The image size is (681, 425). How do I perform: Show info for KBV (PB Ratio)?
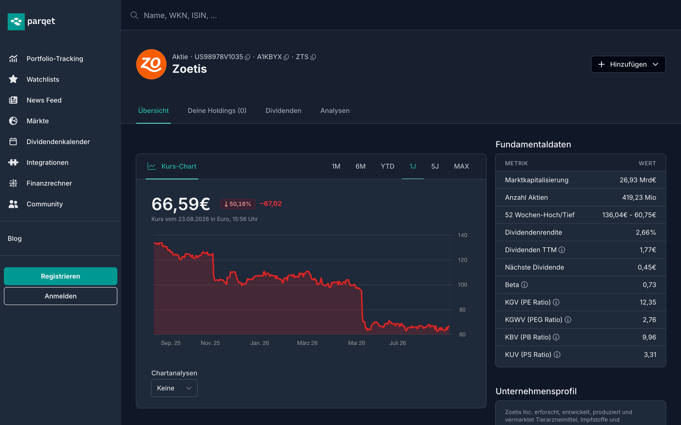point(556,337)
